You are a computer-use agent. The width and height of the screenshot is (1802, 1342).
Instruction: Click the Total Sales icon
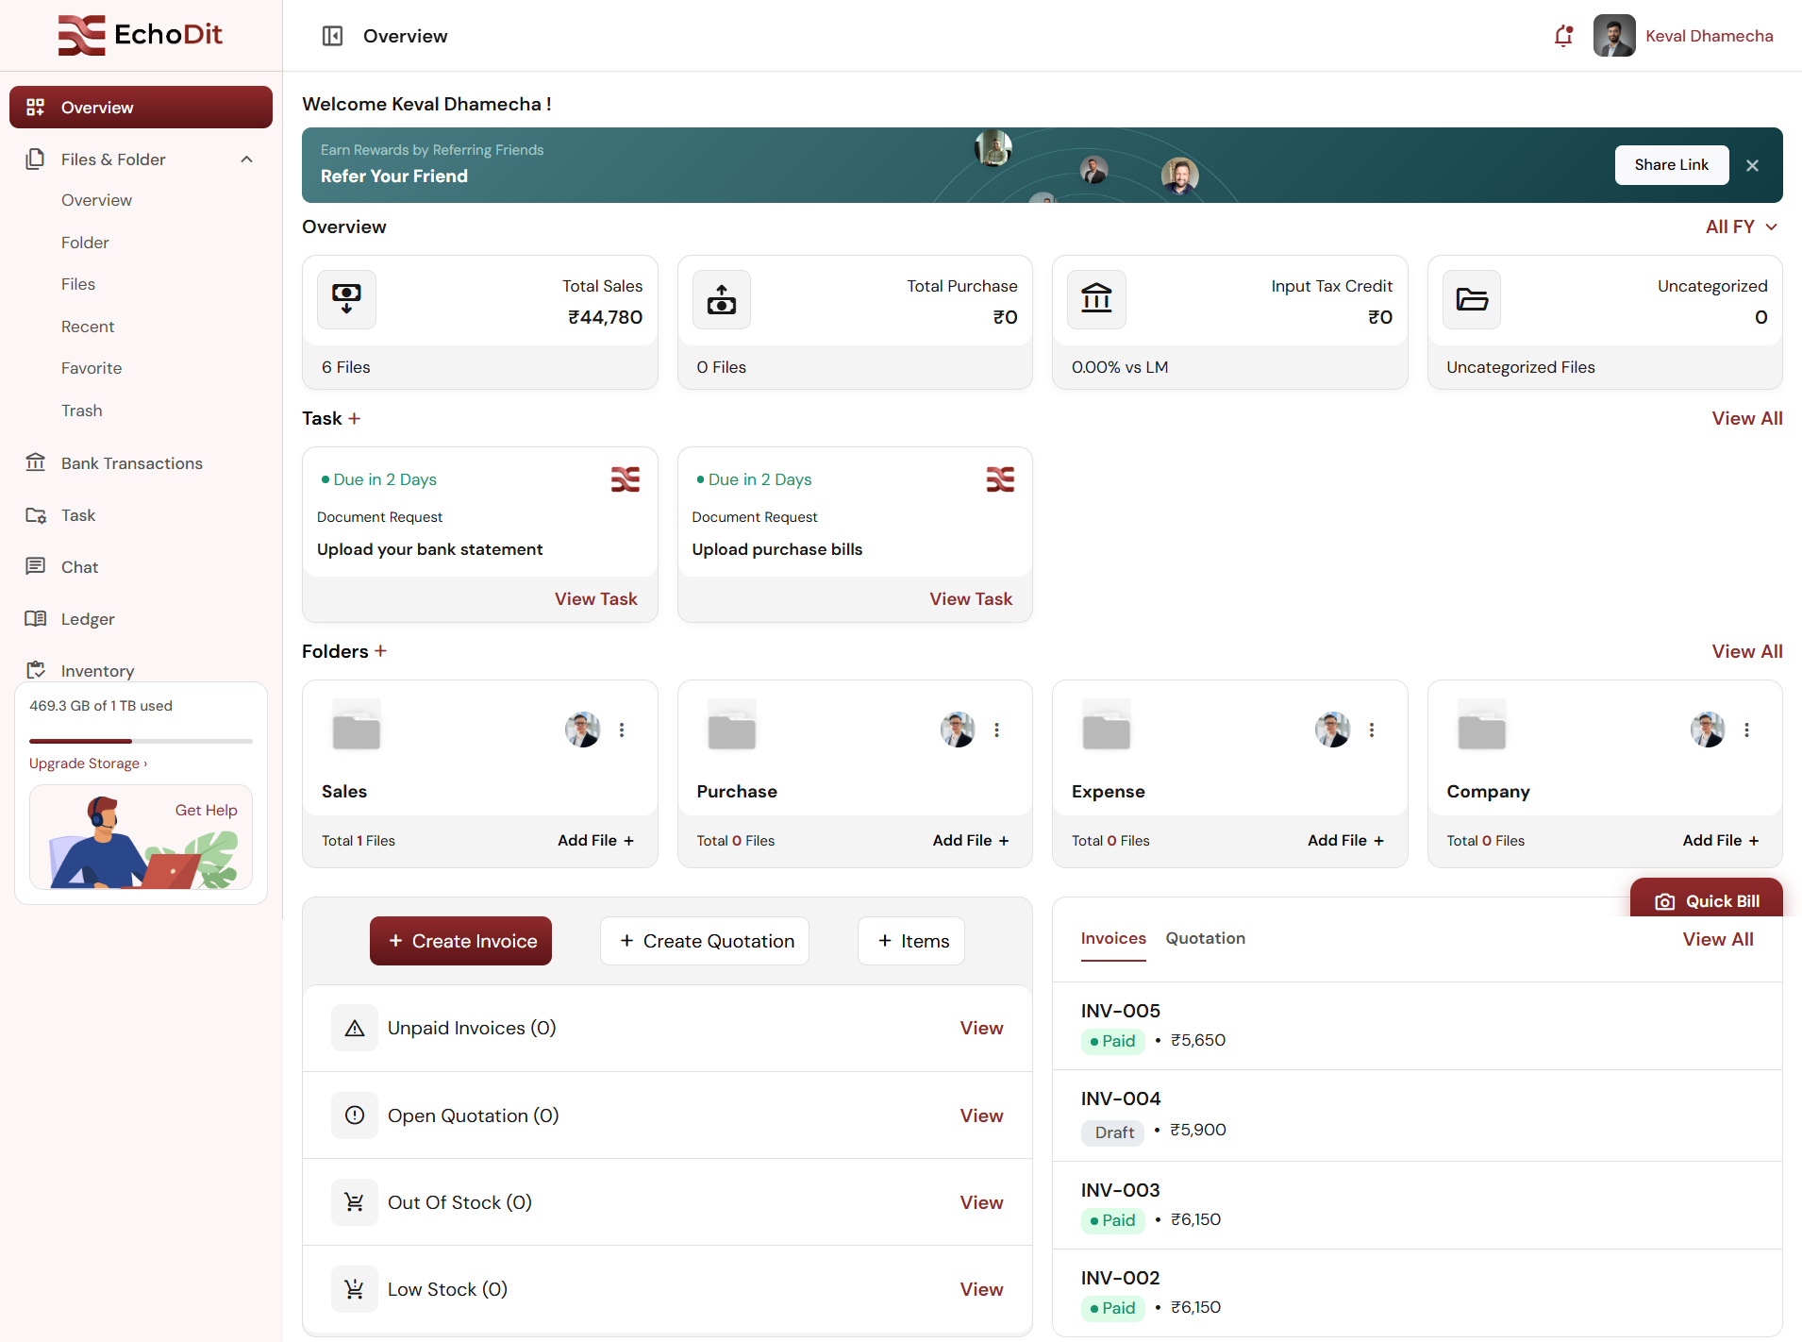click(x=346, y=299)
